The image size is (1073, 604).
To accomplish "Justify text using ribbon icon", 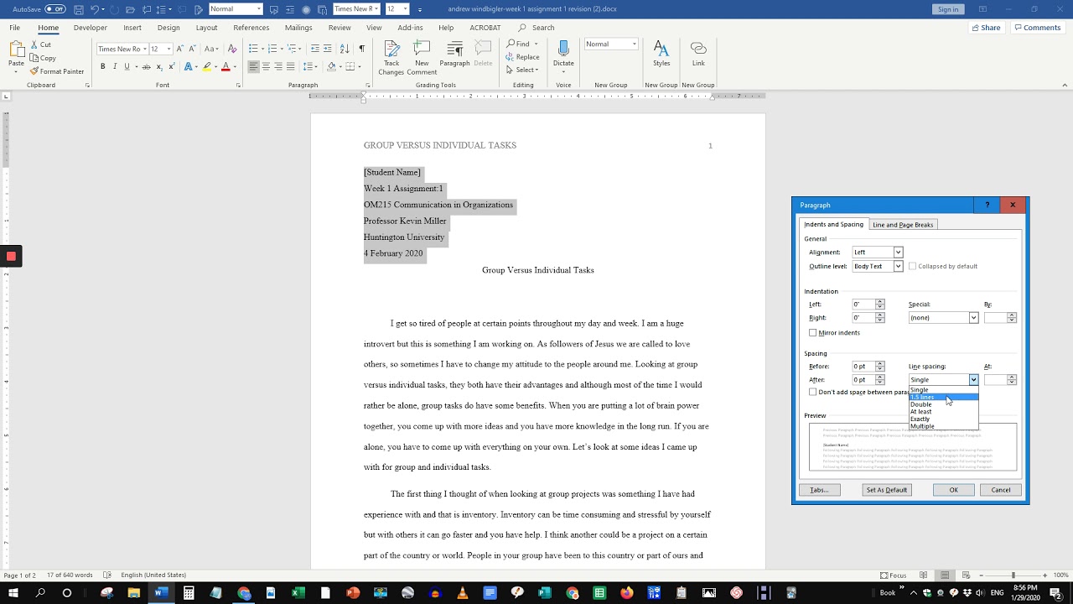I will pos(291,66).
